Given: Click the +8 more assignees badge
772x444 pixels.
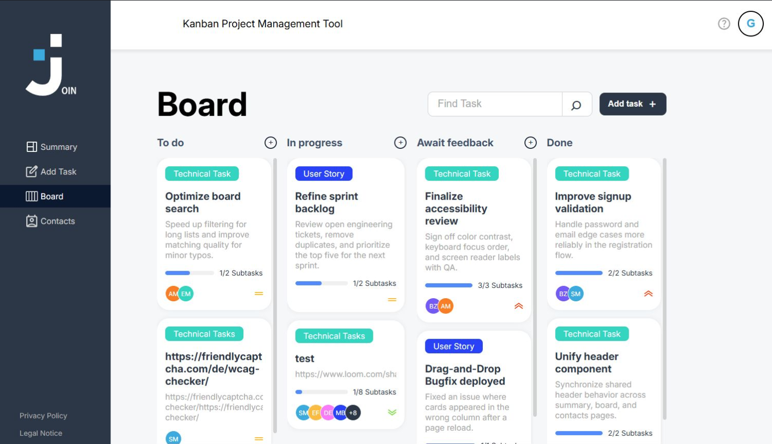Looking at the screenshot, I should tap(353, 413).
